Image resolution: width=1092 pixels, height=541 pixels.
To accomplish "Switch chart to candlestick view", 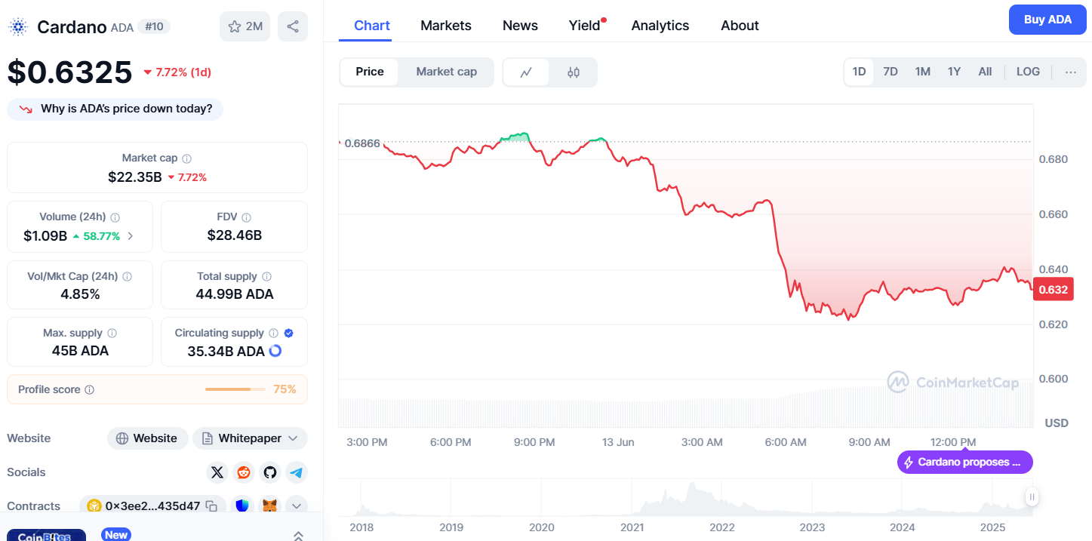I will [574, 72].
